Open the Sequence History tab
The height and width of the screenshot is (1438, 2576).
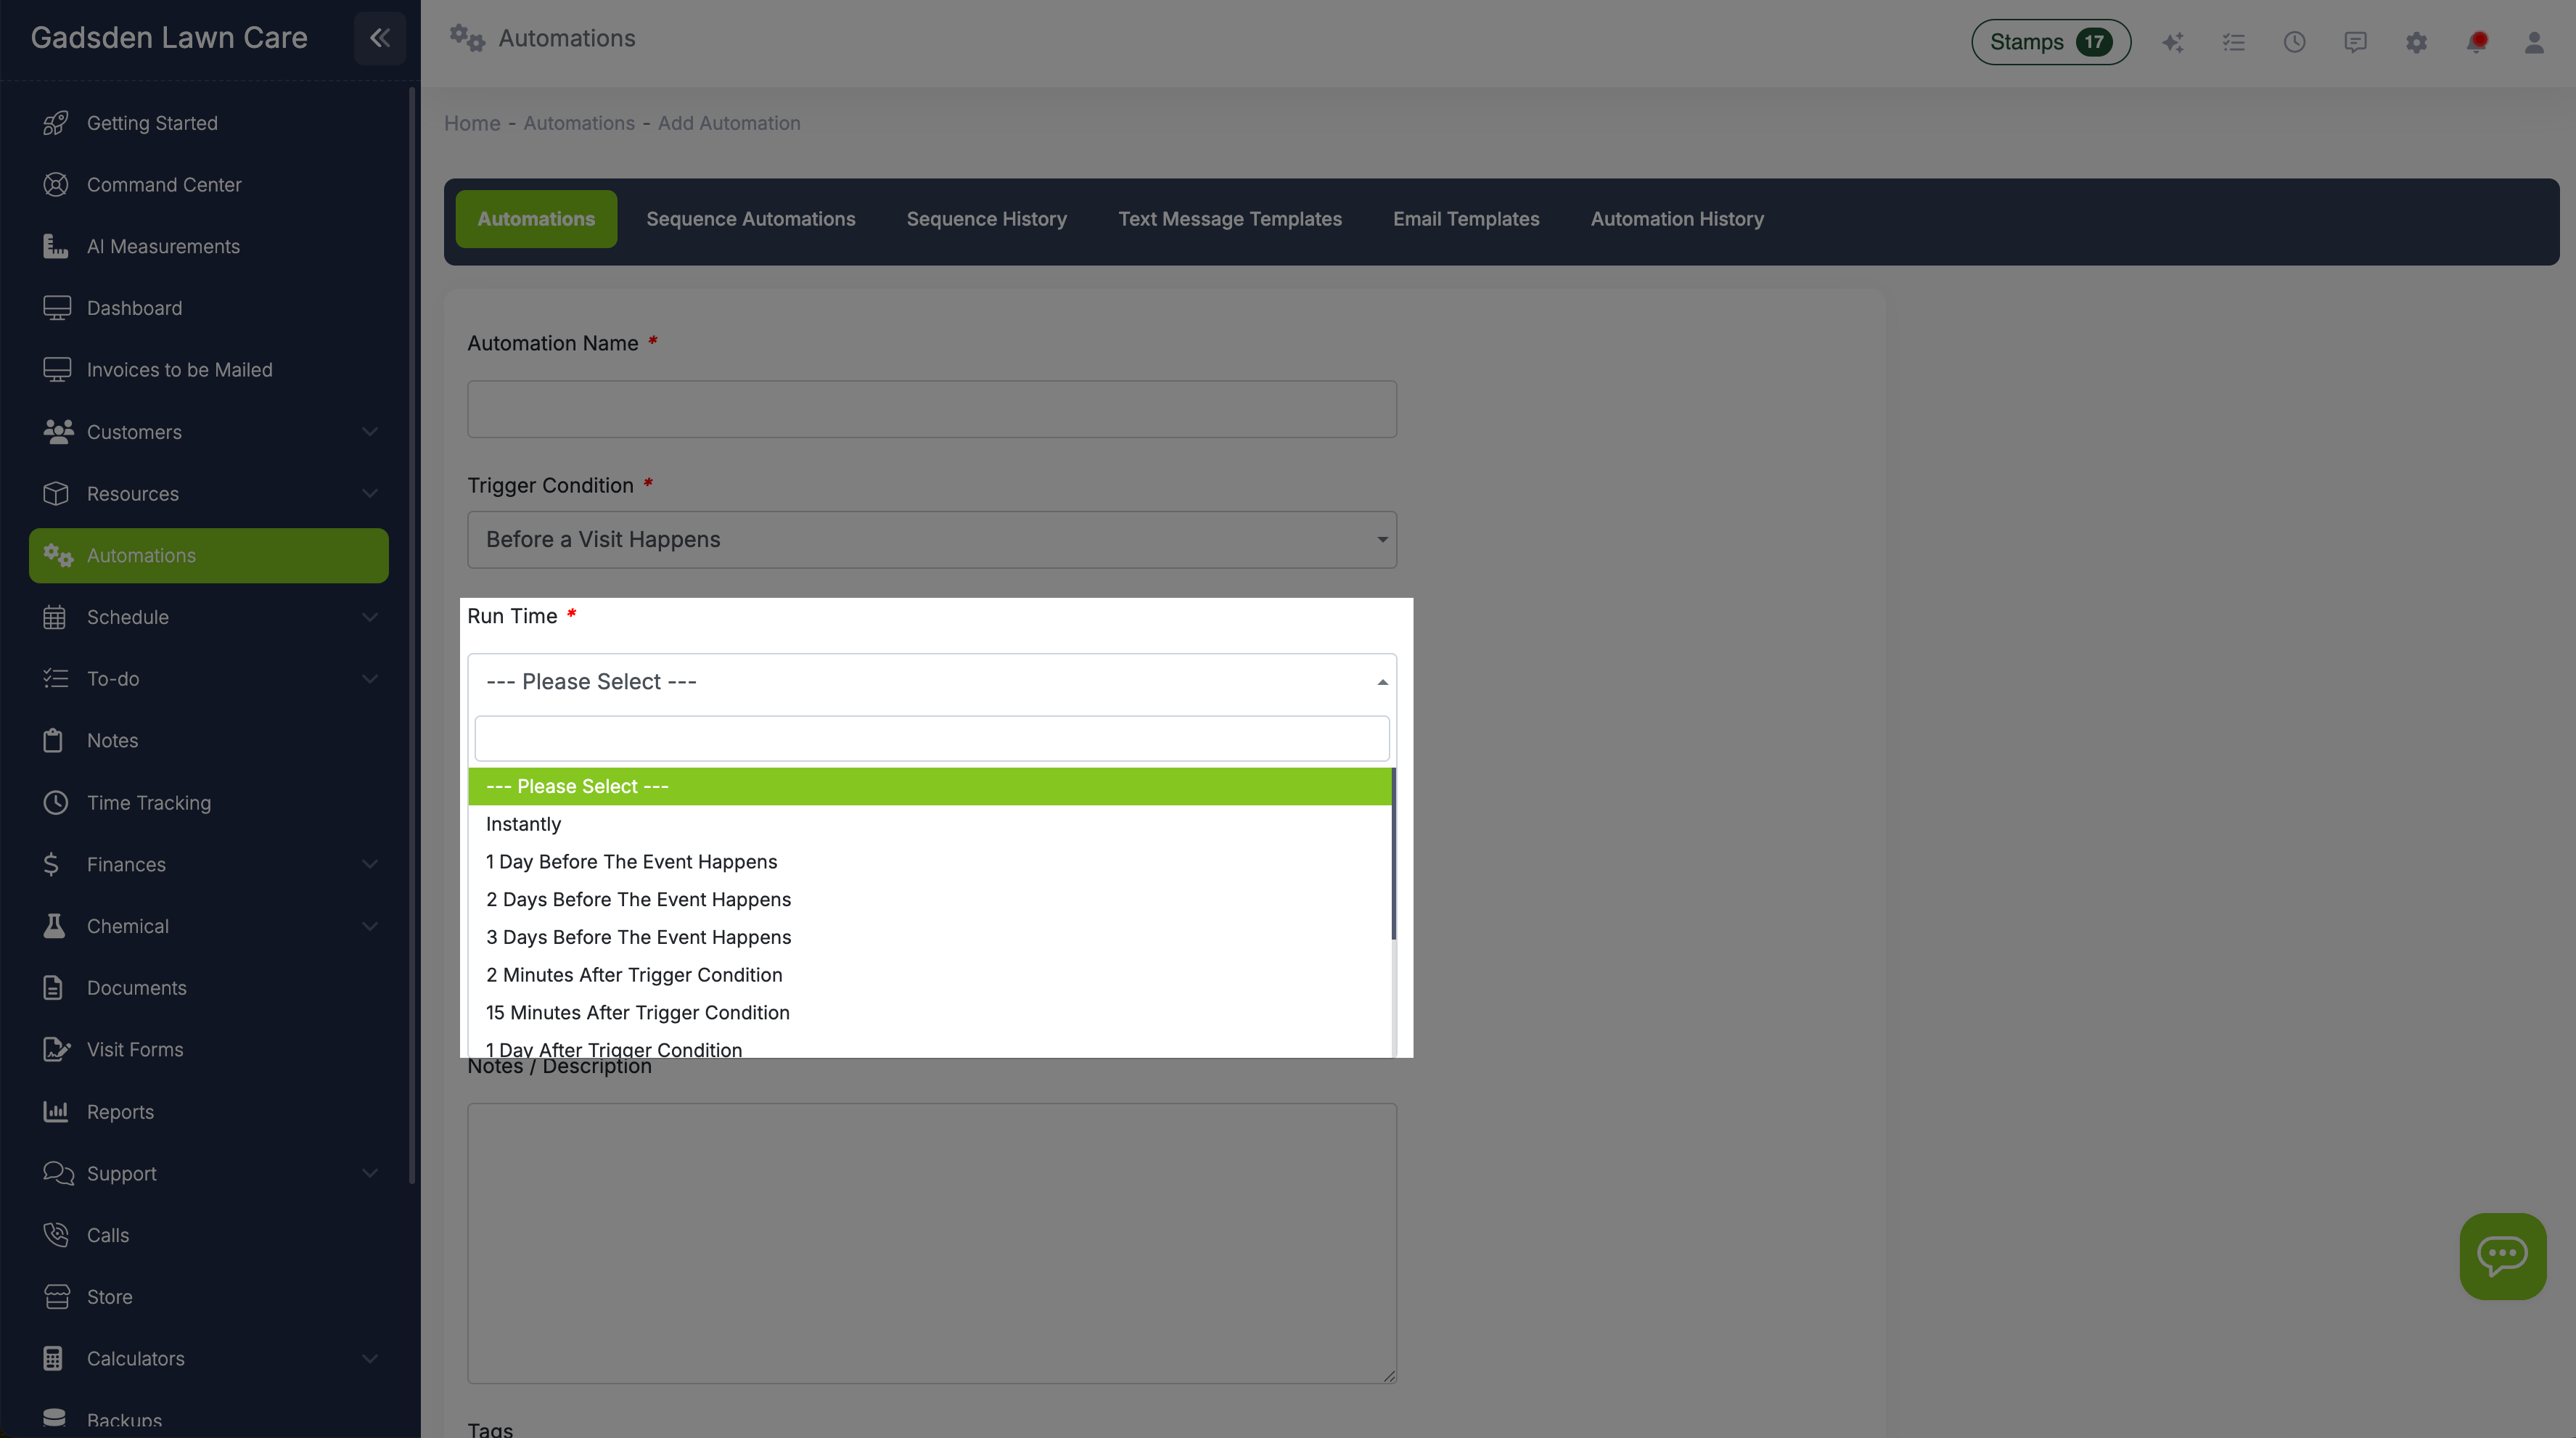(986, 219)
